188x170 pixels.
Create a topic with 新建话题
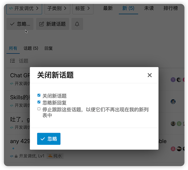[x=53, y=24]
